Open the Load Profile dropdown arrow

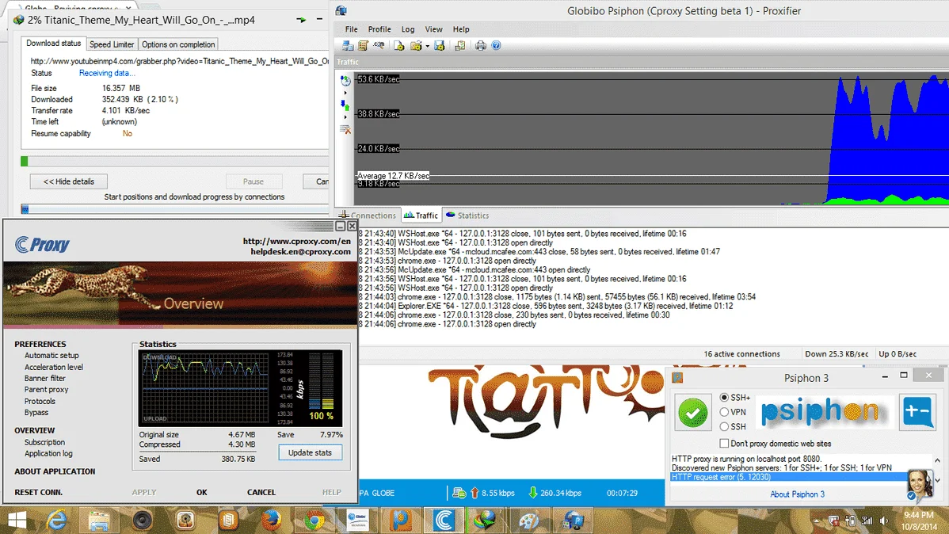427,46
